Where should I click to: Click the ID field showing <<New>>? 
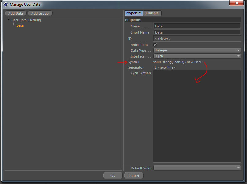tap(197, 39)
